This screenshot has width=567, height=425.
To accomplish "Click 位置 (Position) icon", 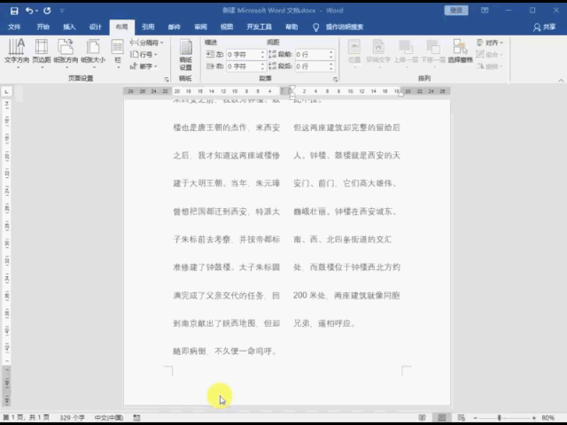I will coord(354,53).
